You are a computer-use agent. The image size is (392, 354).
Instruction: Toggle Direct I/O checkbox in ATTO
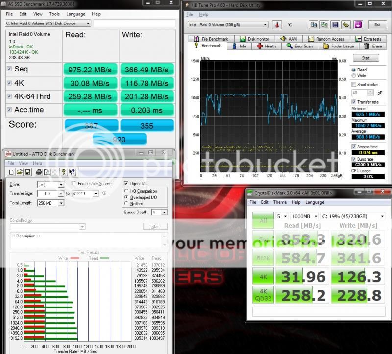(x=126, y=184)
